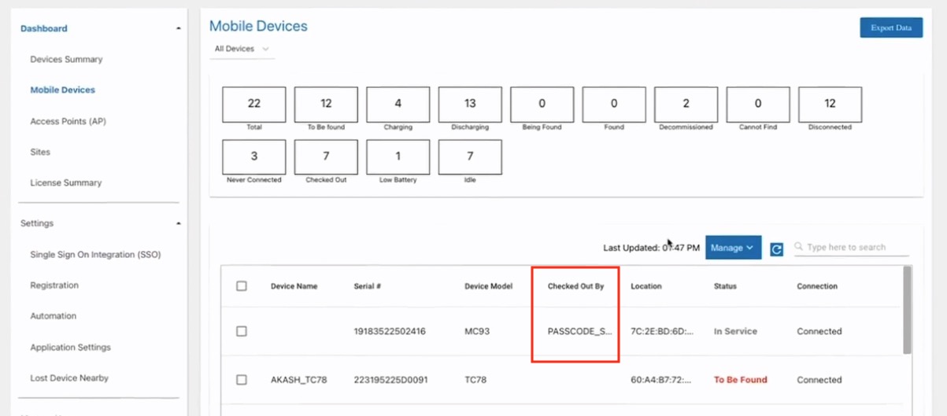Open the All Devices filter dropdown
Image resolution: width=947 pixels, height=416 pixels.
point(242,49)
